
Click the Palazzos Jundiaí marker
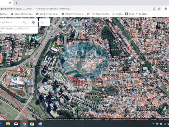[x=63, y=70]
